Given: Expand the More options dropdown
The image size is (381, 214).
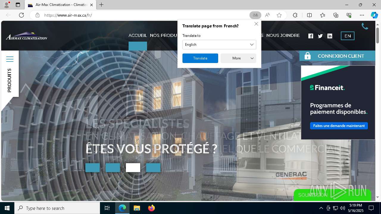Looking at the screenshot, I should pos(238,58).
